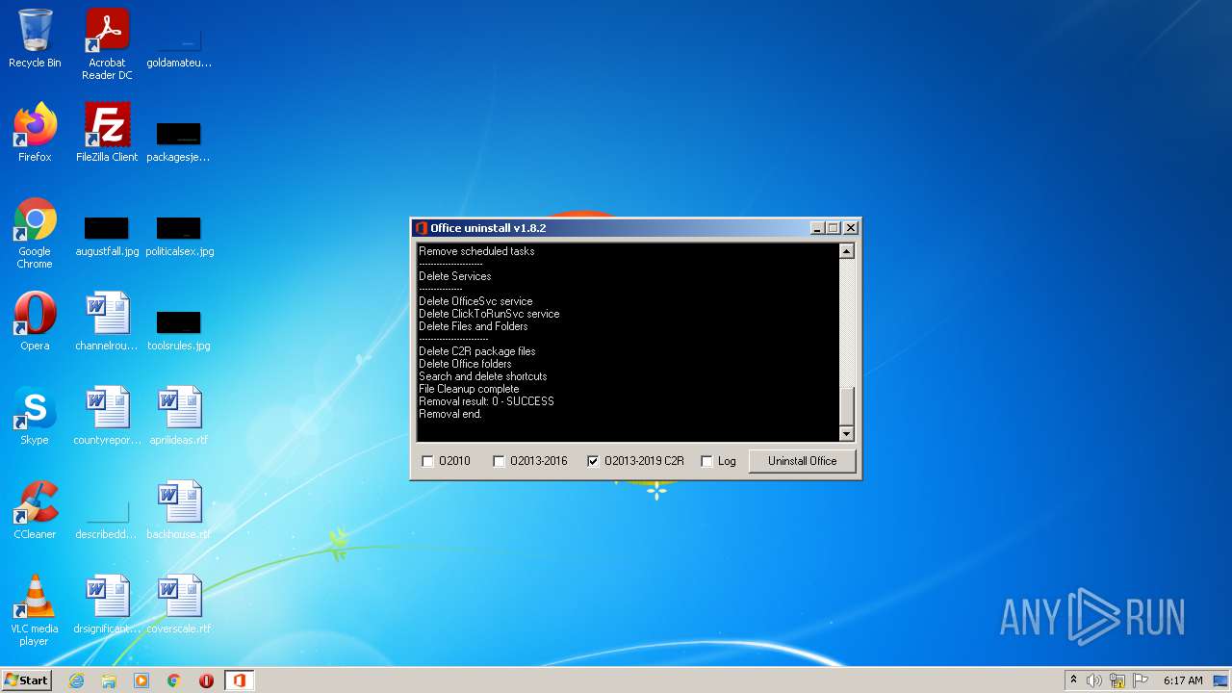Close the Office uninstall window
The image size is (1232, 693).
(850, 228)
